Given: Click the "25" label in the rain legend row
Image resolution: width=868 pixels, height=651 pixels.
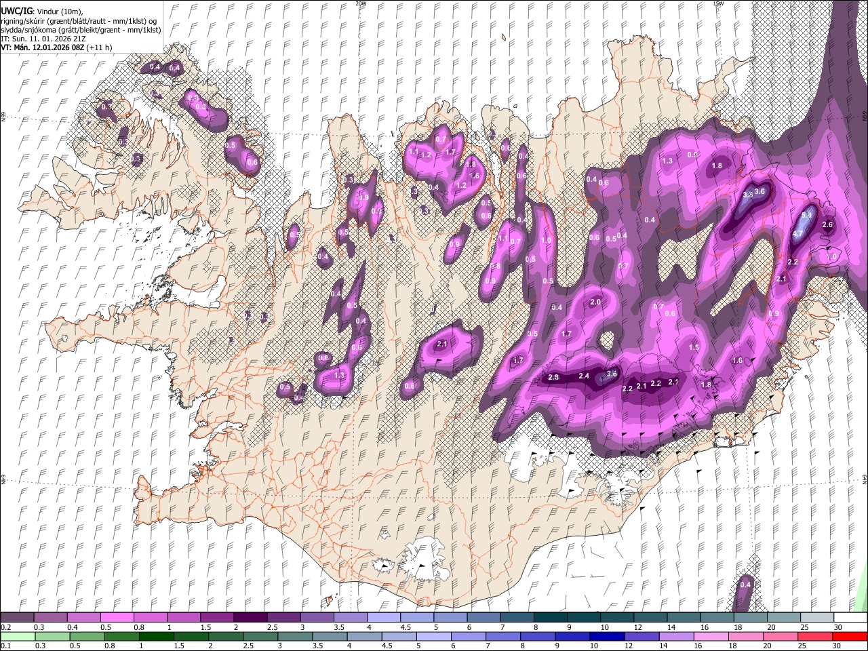Looking at the screenshot, I should pos(802,646).
